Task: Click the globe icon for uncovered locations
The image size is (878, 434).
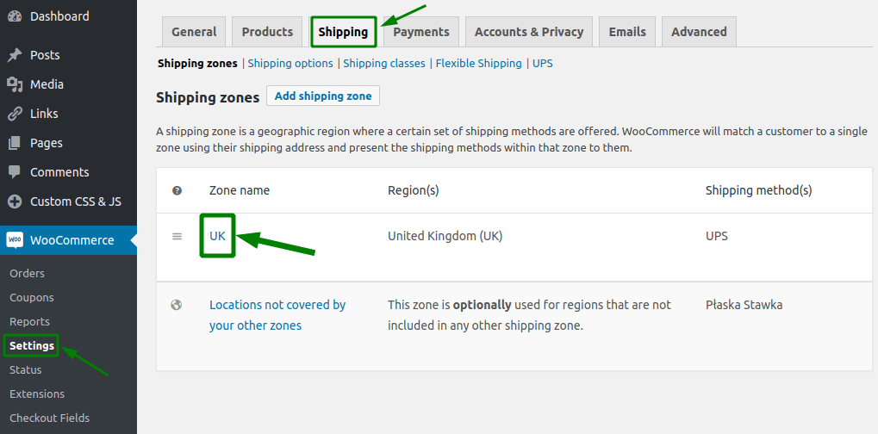Action: point(177,305)
